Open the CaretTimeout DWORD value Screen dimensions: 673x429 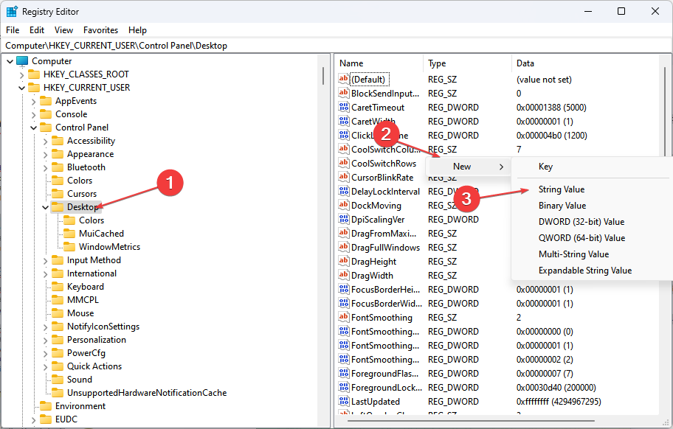[x=379, y=107]
